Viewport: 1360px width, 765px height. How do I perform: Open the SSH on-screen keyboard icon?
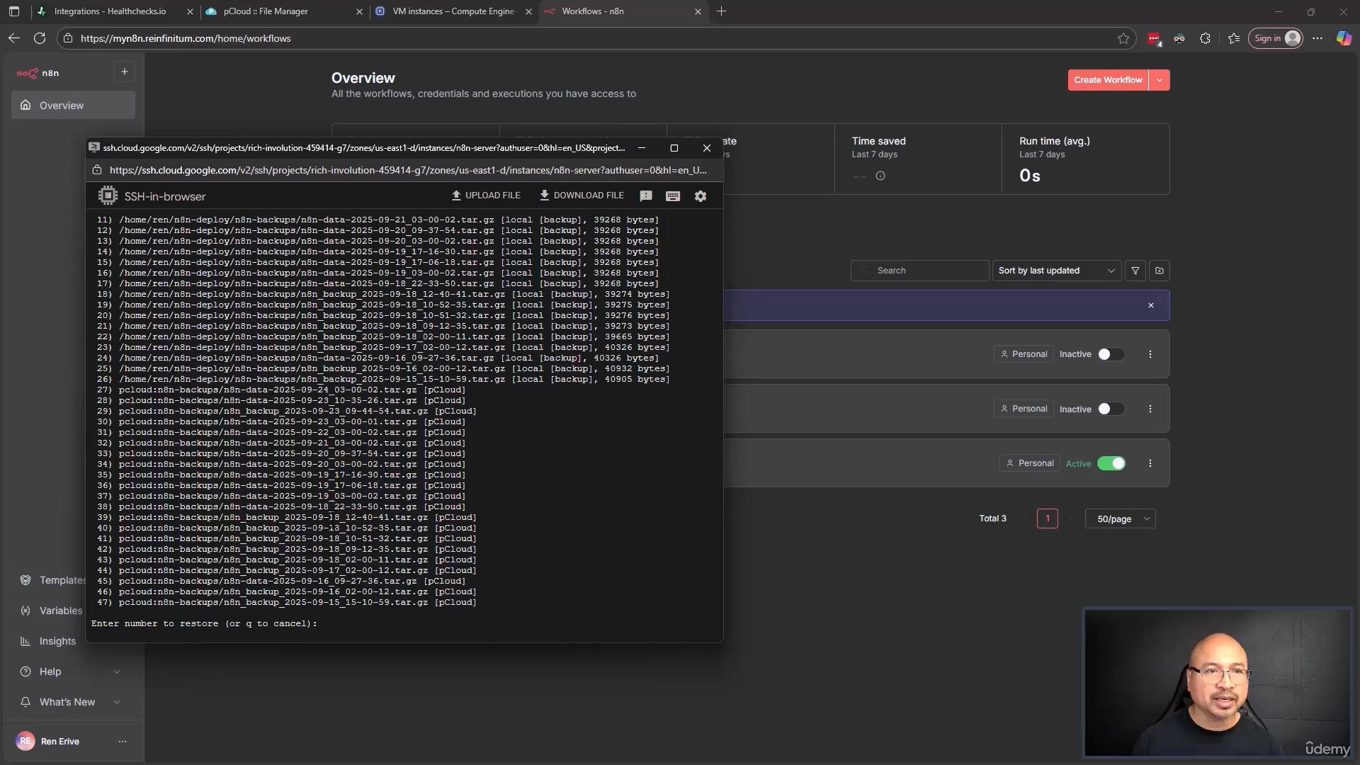point(673,196)
